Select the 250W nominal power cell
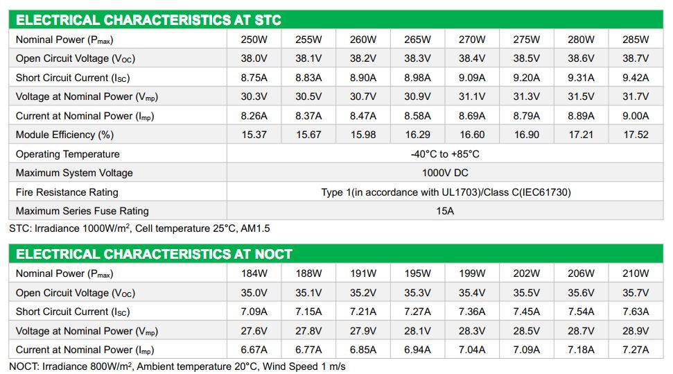The width and height of the screenshot is (673, 374). pos(254,40)
